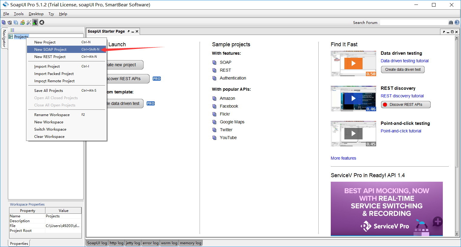Open the SoapUI log tab
Image resolution: width=461 pixels, height=247 pixels.
[97, 243]
